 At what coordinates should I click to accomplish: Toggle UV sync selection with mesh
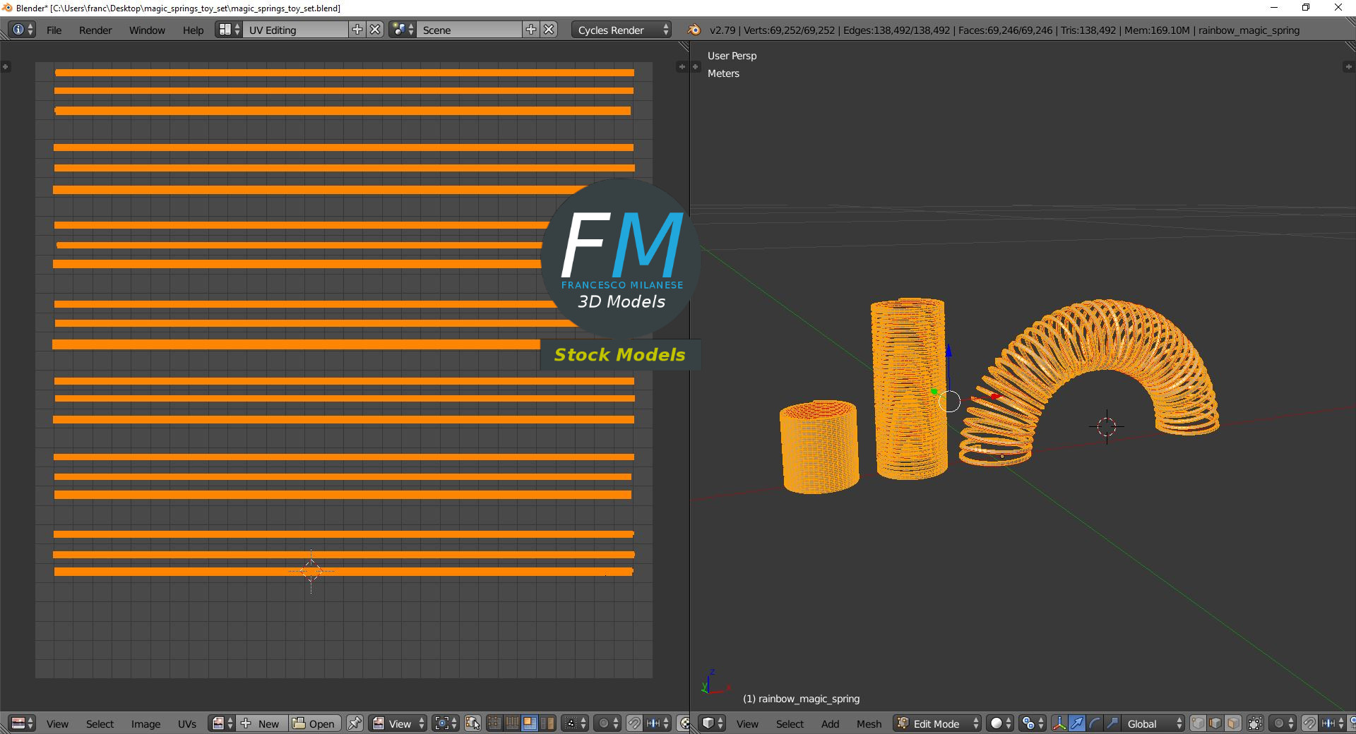pos(472,723)
